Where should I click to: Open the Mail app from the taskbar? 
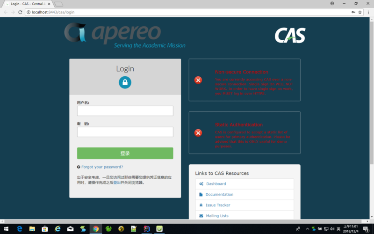tap(70, 229)
